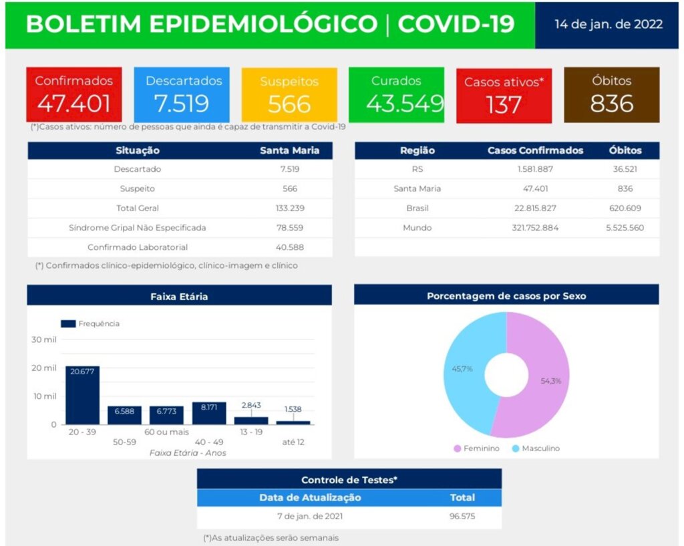Click the Feminino legend pink dot
Viewport: 684px width, 546px height.
pos(457,448)
